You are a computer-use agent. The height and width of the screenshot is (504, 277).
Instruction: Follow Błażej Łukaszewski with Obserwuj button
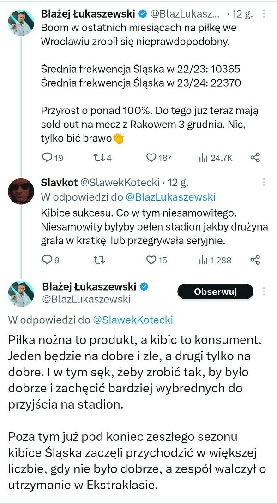point(216,291)
